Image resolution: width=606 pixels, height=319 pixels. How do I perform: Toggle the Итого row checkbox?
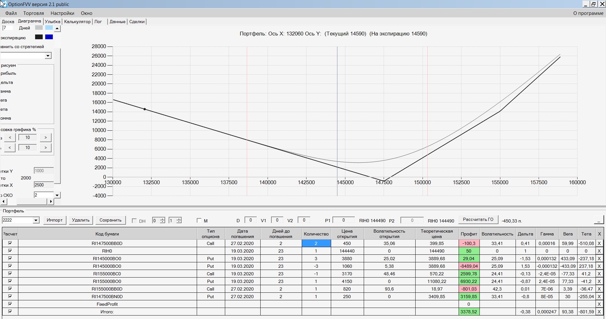(x=10, y=311)
